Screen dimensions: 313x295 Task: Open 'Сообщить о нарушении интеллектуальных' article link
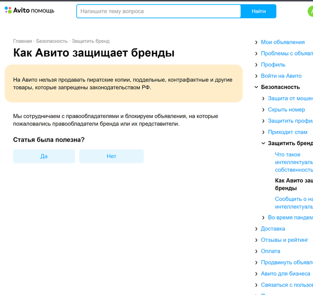[294, 203]
